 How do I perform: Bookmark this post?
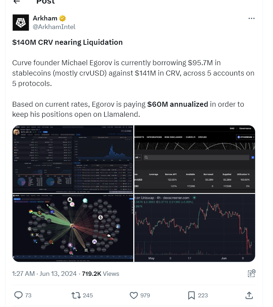pos(191,295)
